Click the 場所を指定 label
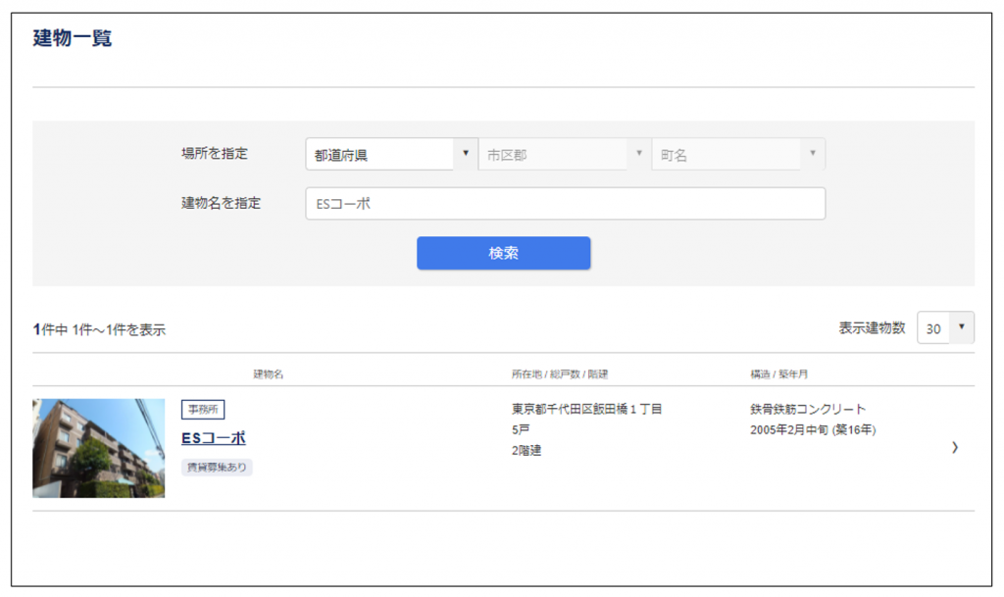The width and height of the screenshot is (1004, 597). pos(215,154)
